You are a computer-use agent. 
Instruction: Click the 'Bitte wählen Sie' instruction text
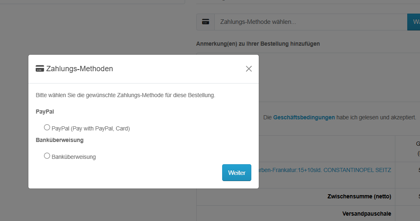click(125, 95)
